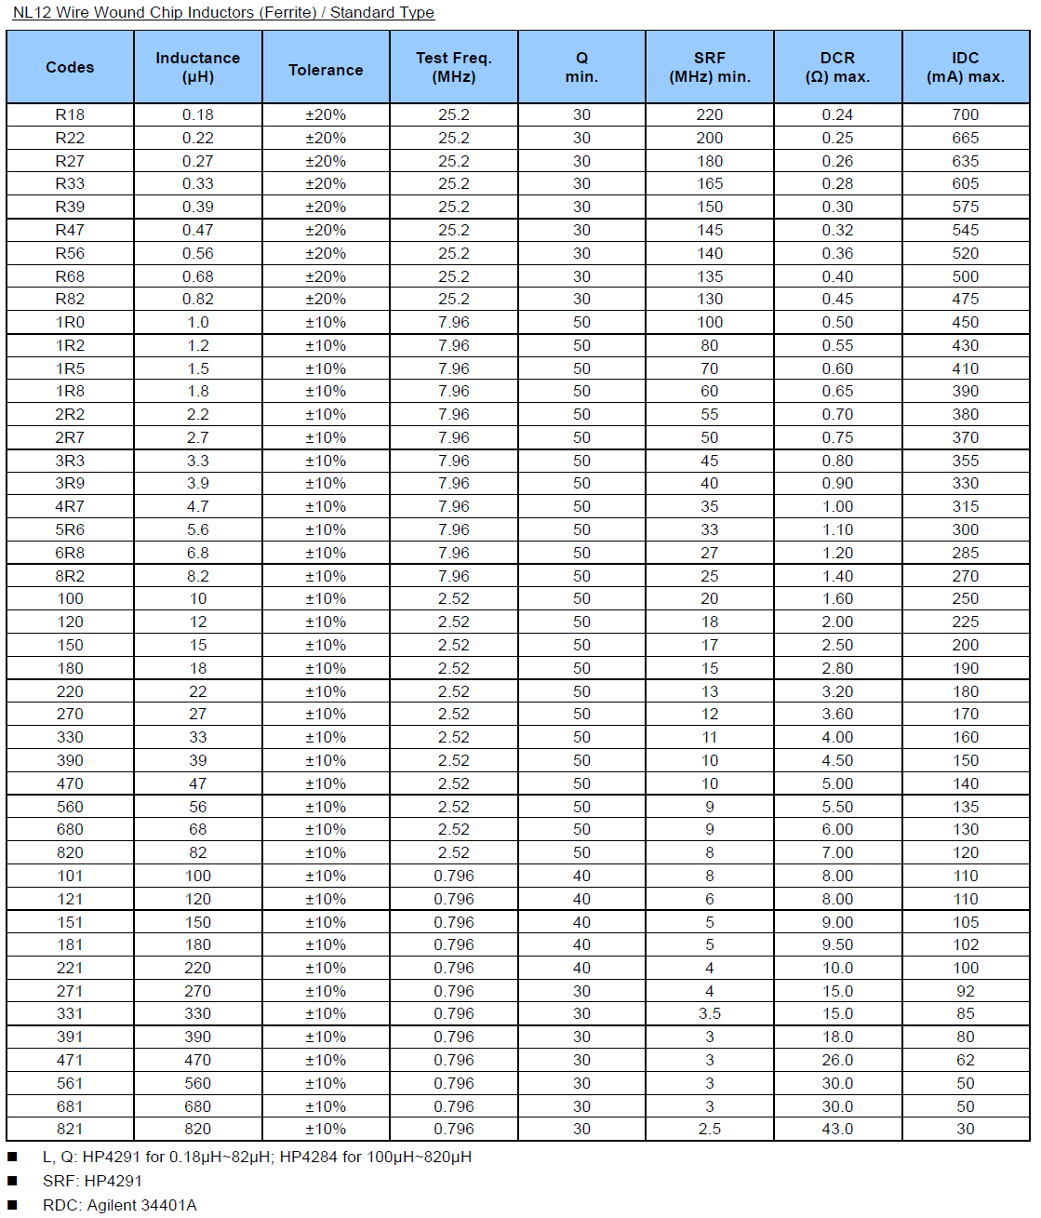Select code cell '8R2'
This screenshot has height=1218, width=1041.
(70, 576)
